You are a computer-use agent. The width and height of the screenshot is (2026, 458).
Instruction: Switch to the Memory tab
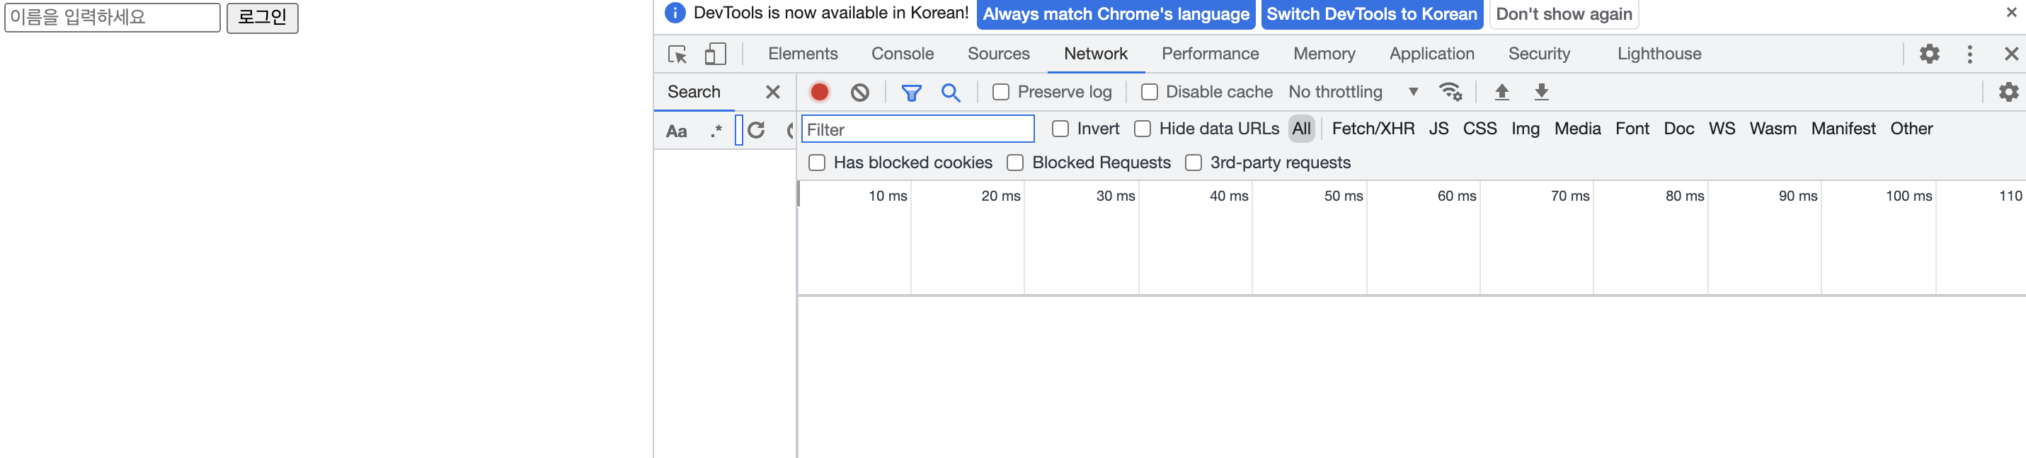(x=1324, y=54)
